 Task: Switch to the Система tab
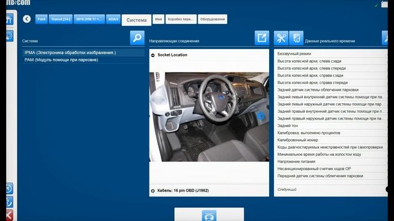tap(137, 20)
